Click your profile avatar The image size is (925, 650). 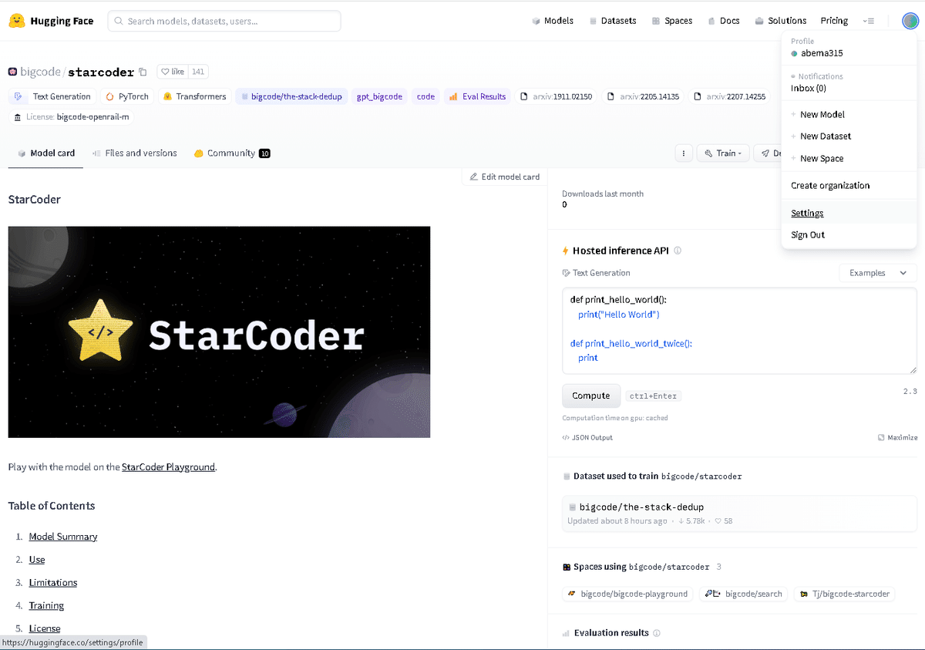point(910,21)
